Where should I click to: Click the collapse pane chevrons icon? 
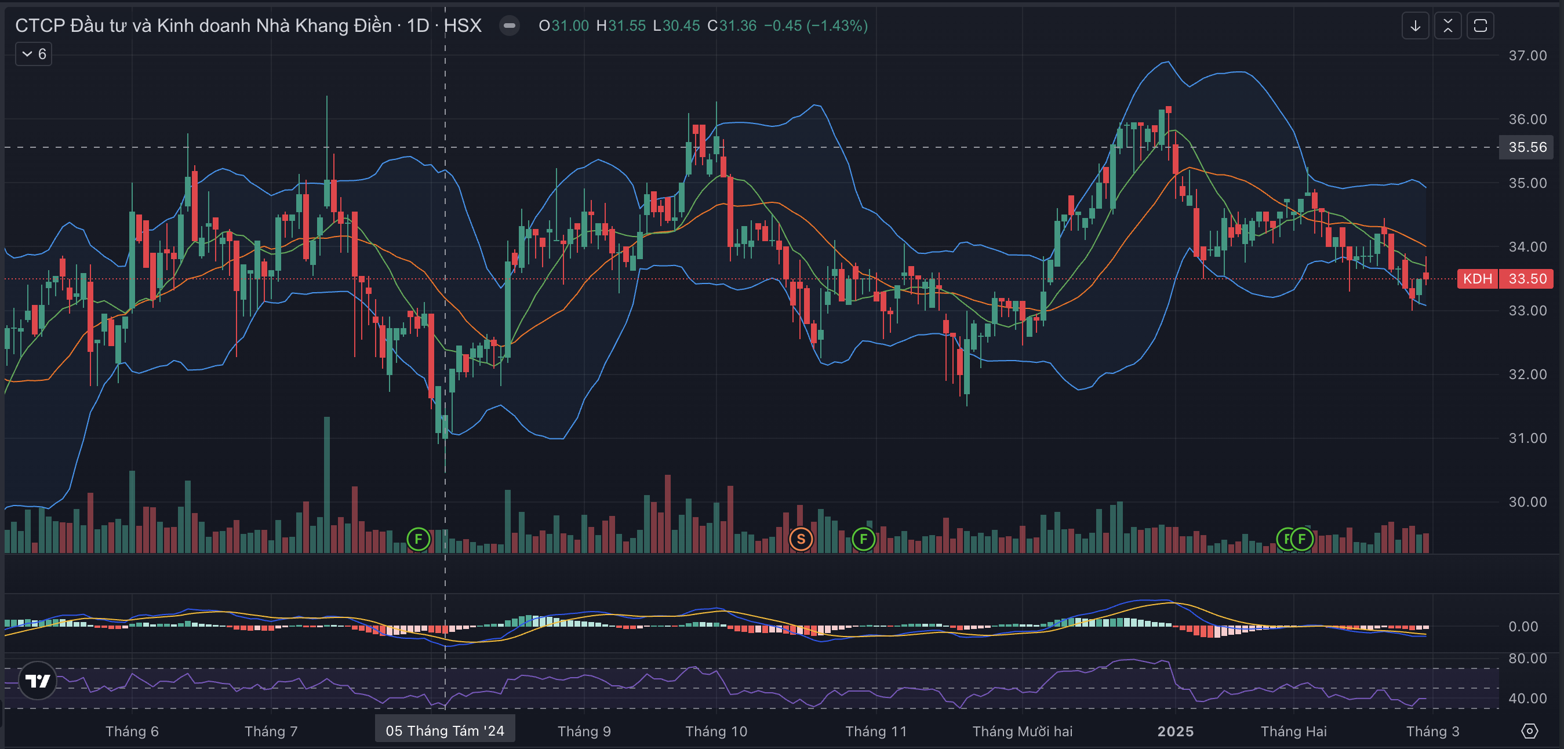(1447, 26)
